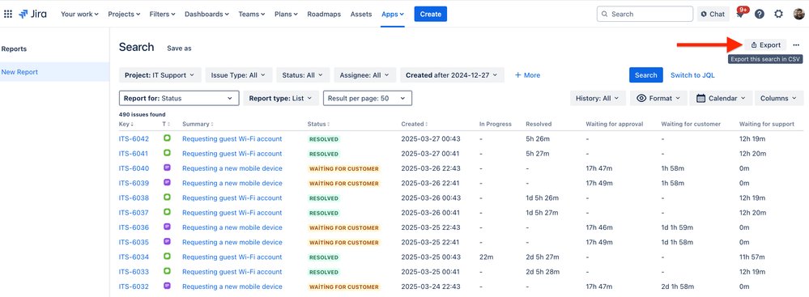Click the Export button
809x297 pixels.
(x=765, y=45)
